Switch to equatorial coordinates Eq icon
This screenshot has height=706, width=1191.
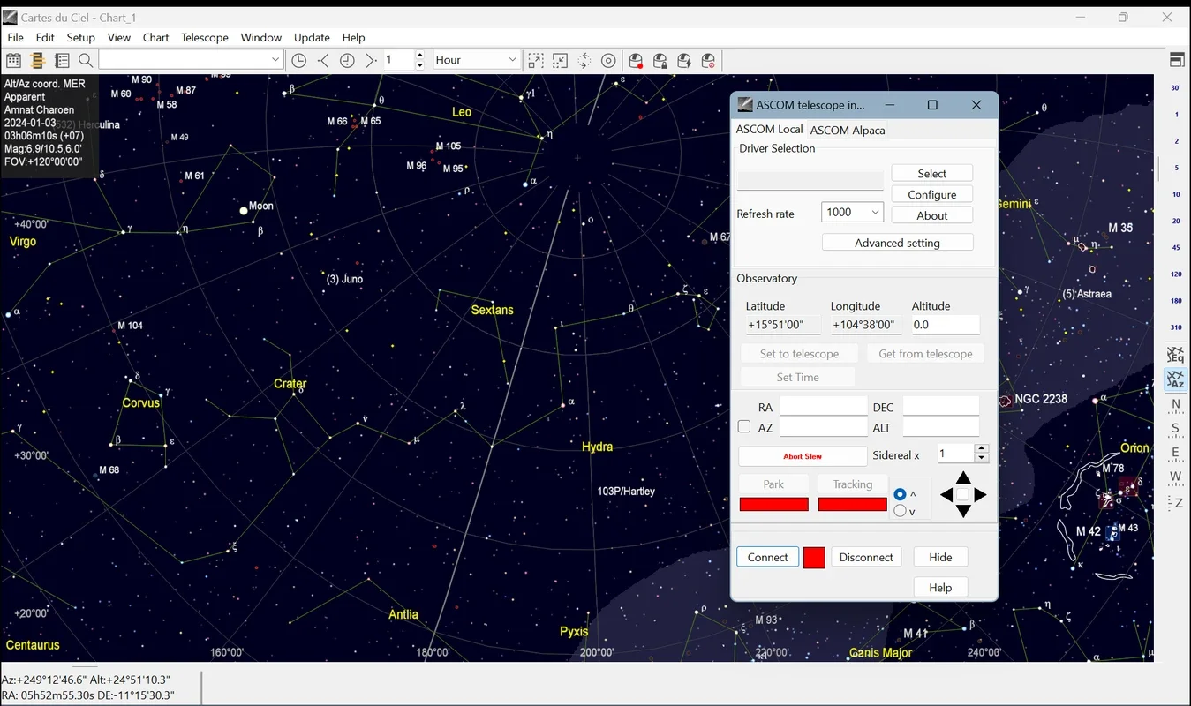click(1176, 355)
